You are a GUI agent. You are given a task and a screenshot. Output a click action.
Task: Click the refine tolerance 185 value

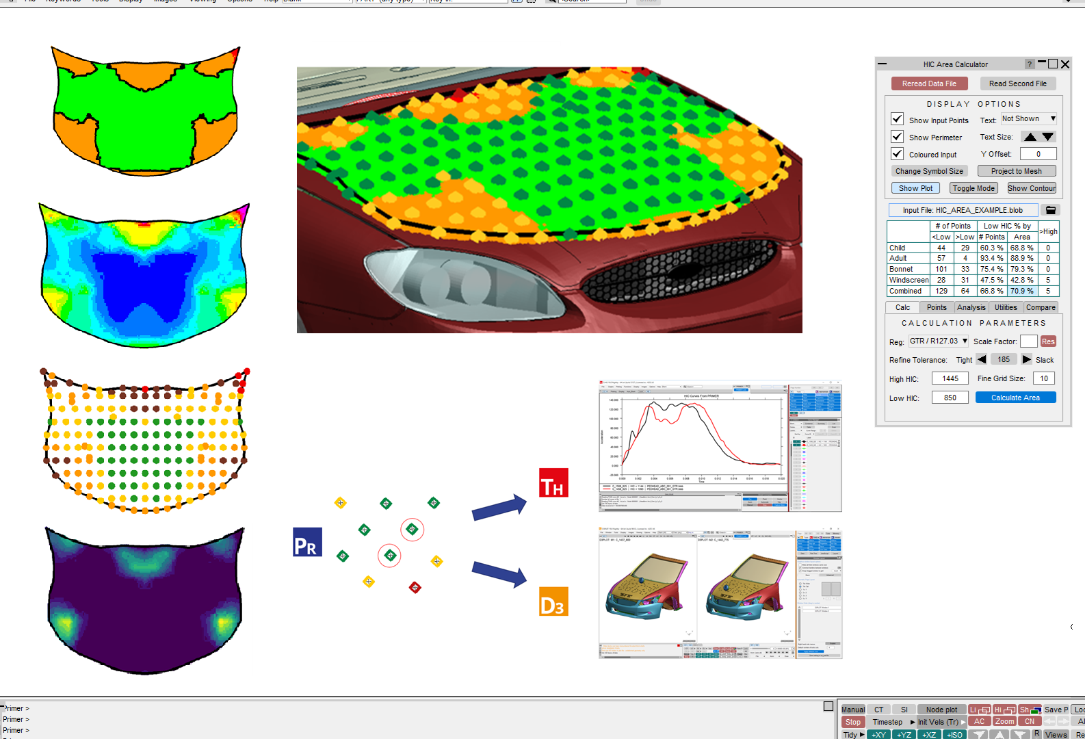pyautogui.click(x=1004, y=359)
